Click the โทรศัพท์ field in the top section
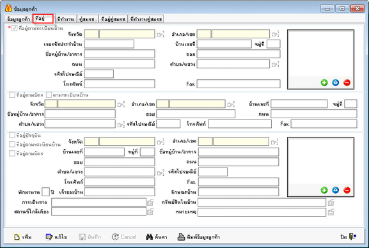369x248 pixels. click(120, 84)
